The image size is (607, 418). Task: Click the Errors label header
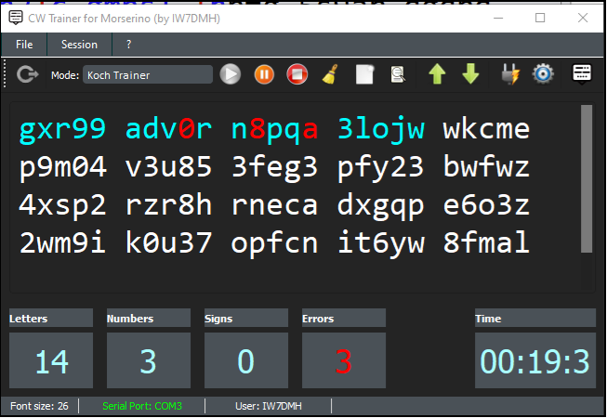pos(344,319)
